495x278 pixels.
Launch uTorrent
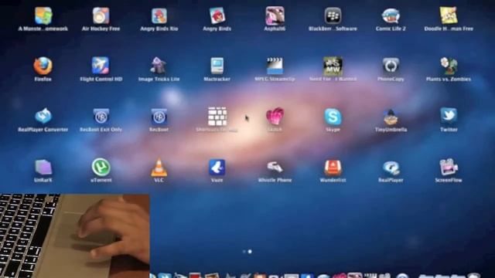101,167
